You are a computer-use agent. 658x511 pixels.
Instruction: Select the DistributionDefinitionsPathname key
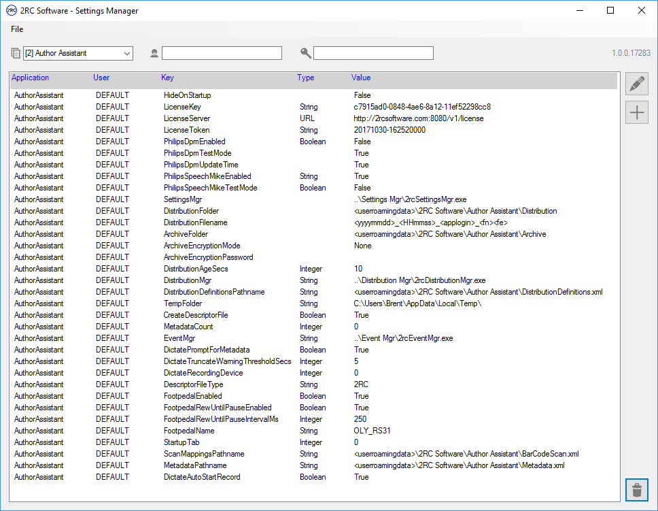click(x=214, y=292)
